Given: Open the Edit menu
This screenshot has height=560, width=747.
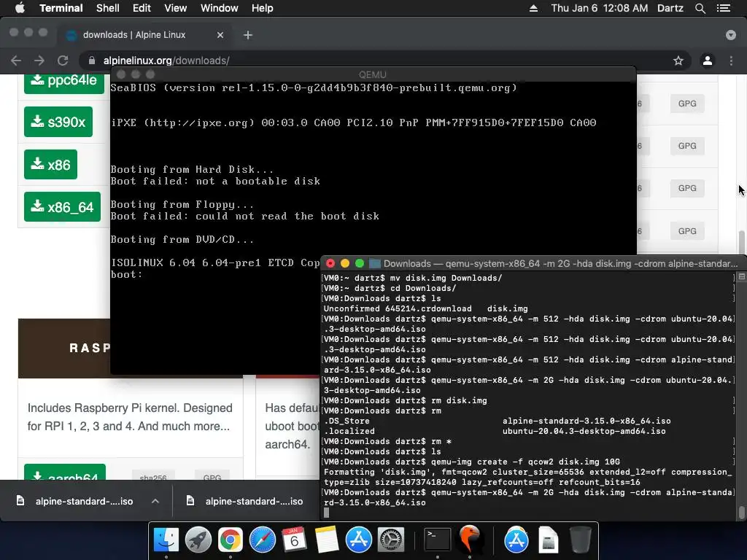Looking at the screenshot, I should 142,8.
